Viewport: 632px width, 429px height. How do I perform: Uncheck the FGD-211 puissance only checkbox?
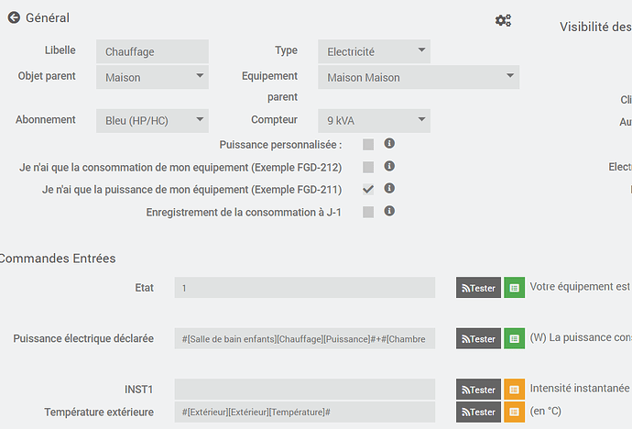pyautogui.click(x=368, y=190)
